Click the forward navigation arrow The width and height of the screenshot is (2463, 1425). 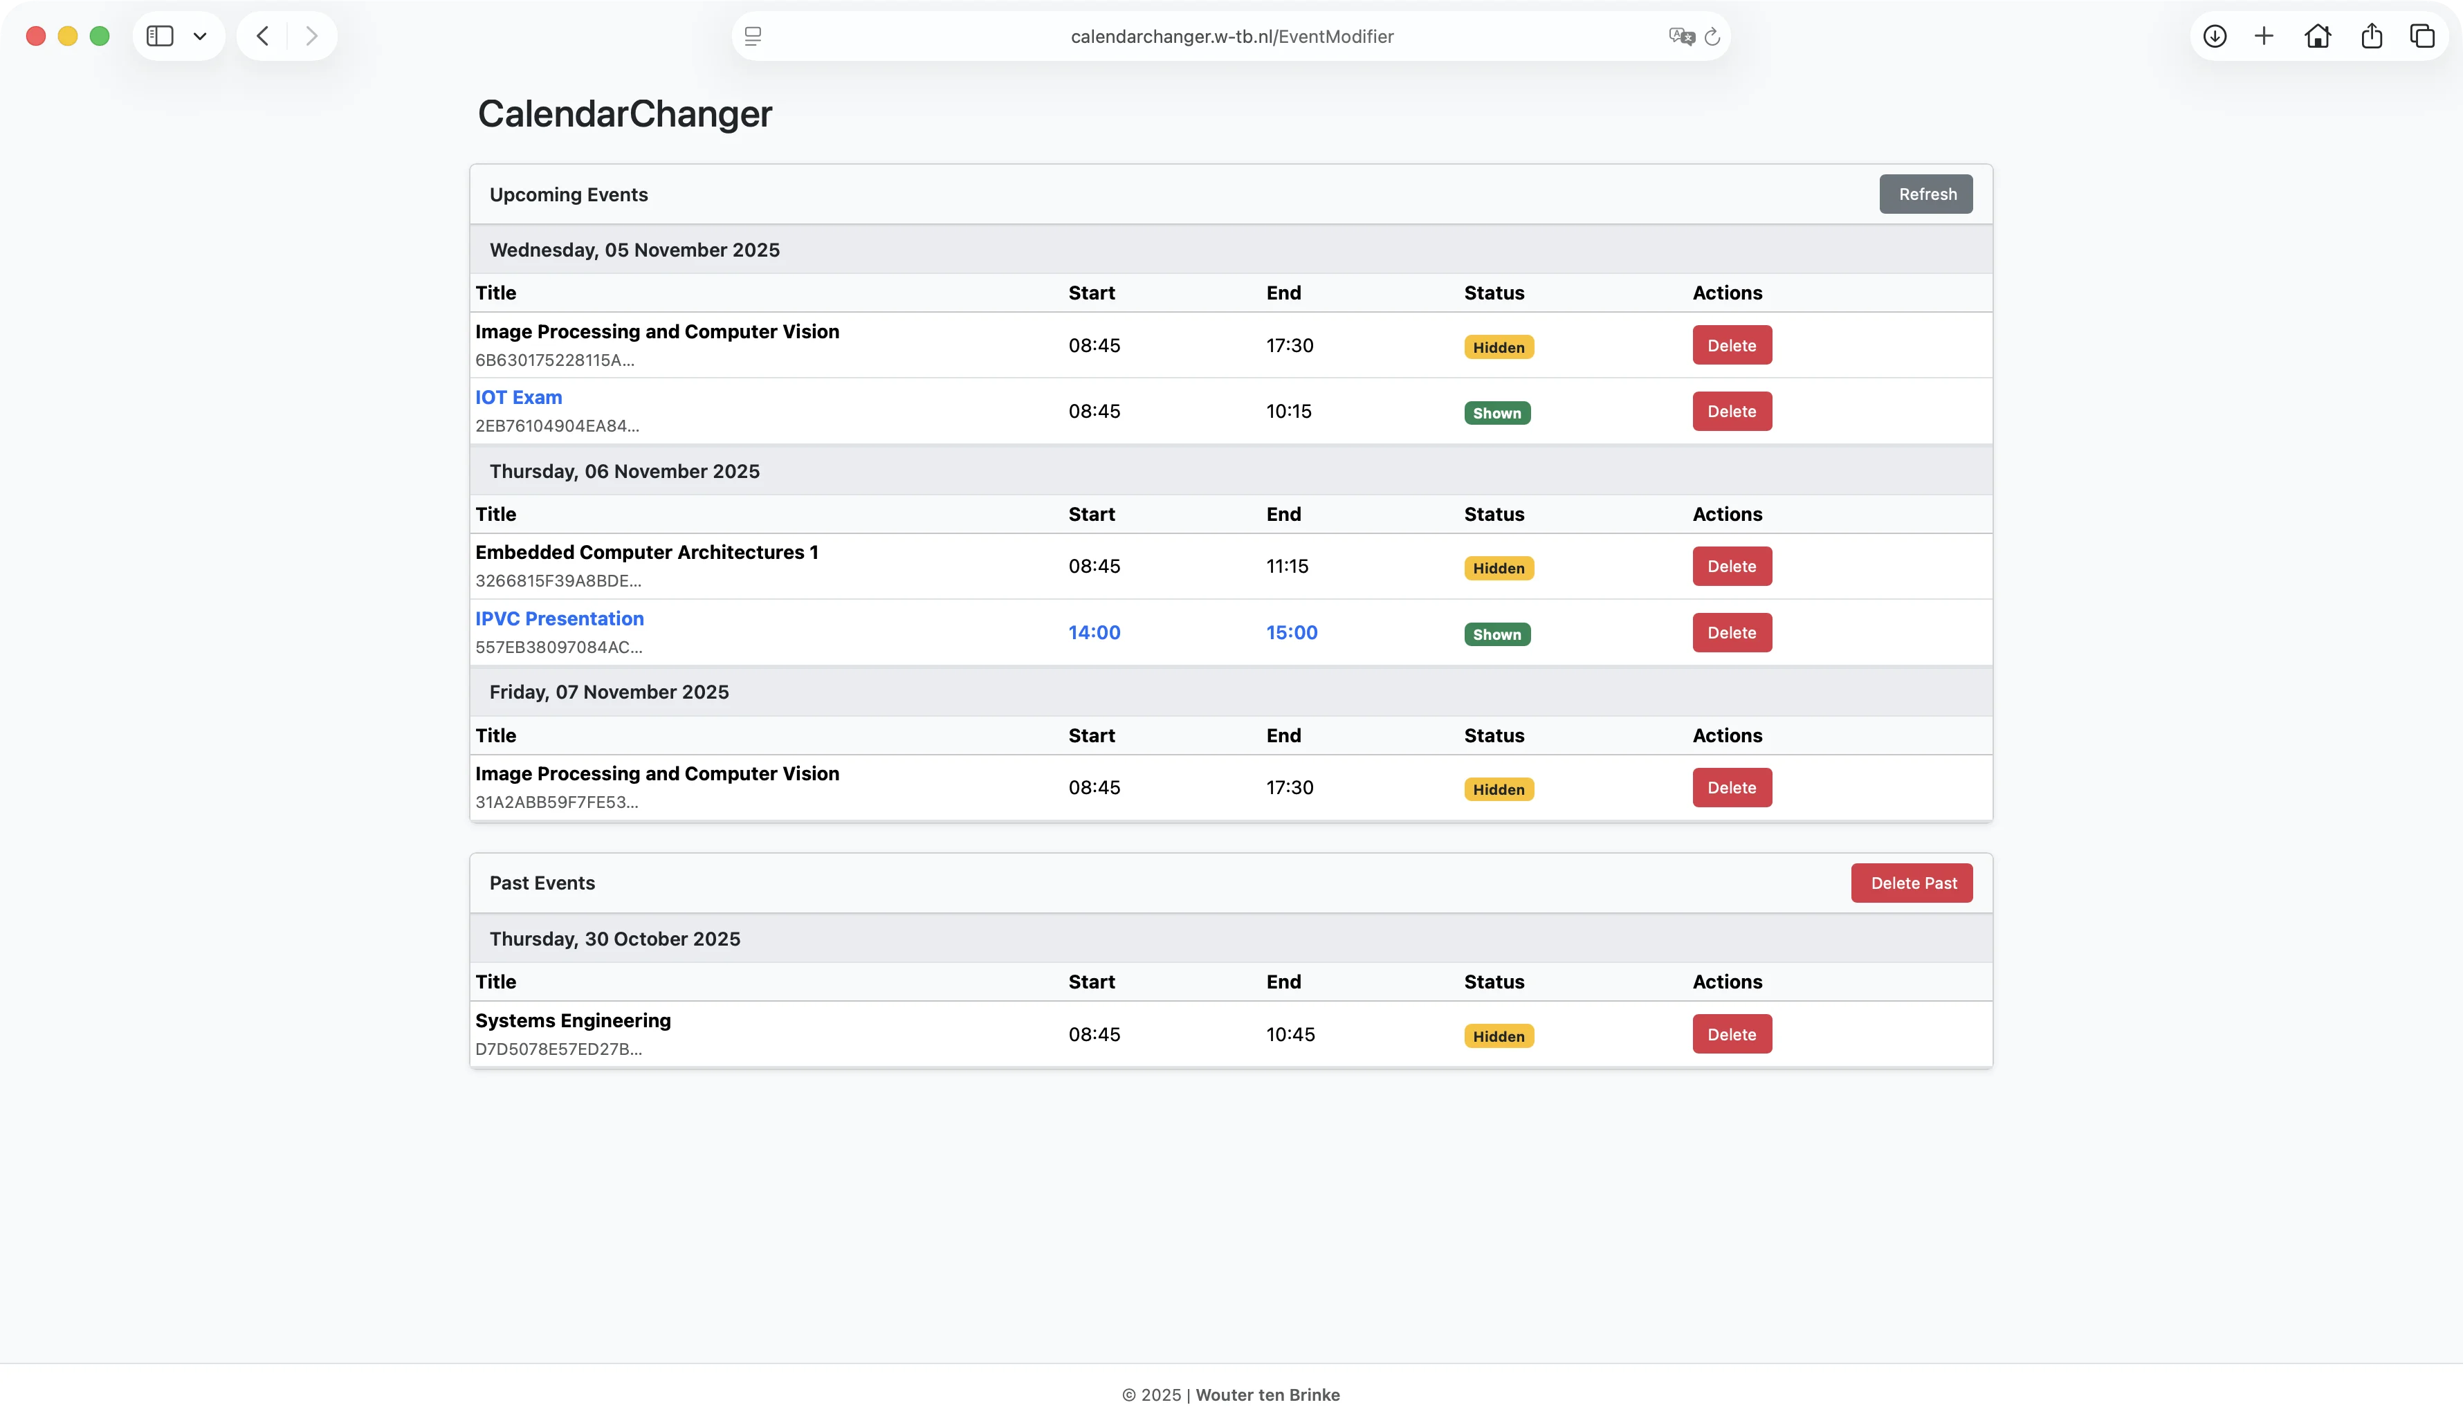[x=312, y=36]
